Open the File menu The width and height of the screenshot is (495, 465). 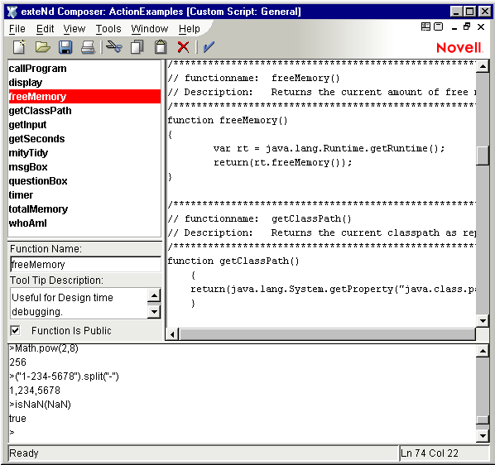(x=17, y=29)
